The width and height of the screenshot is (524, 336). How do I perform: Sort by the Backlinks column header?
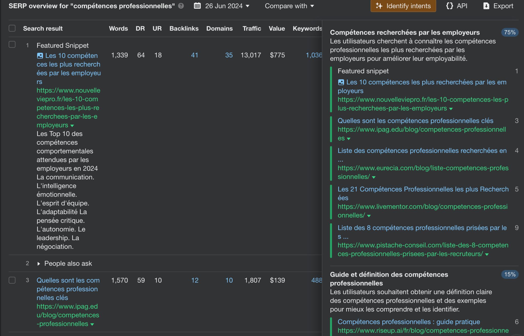(184, 28)
